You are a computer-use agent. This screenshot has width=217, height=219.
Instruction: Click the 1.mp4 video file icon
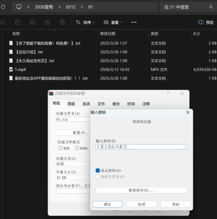coord(11,69)
